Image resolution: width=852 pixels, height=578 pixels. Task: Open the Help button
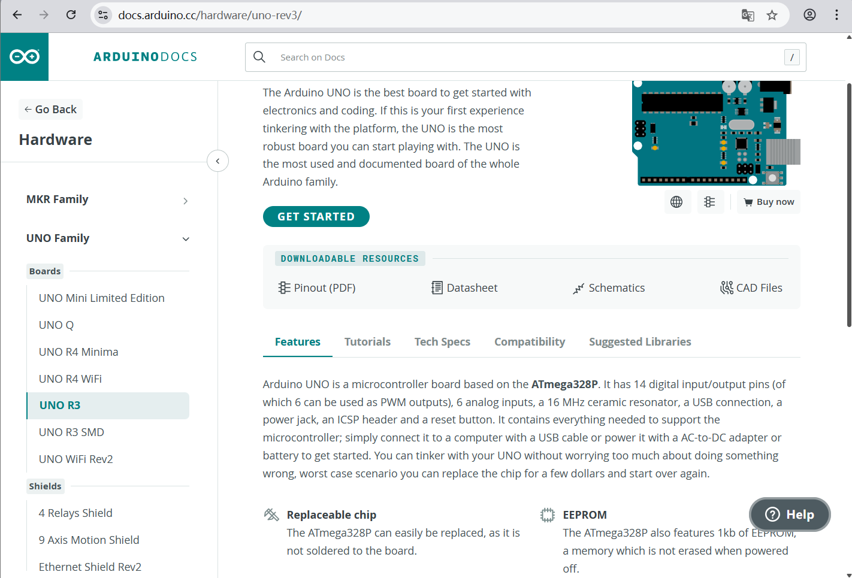tap(790, 515)
